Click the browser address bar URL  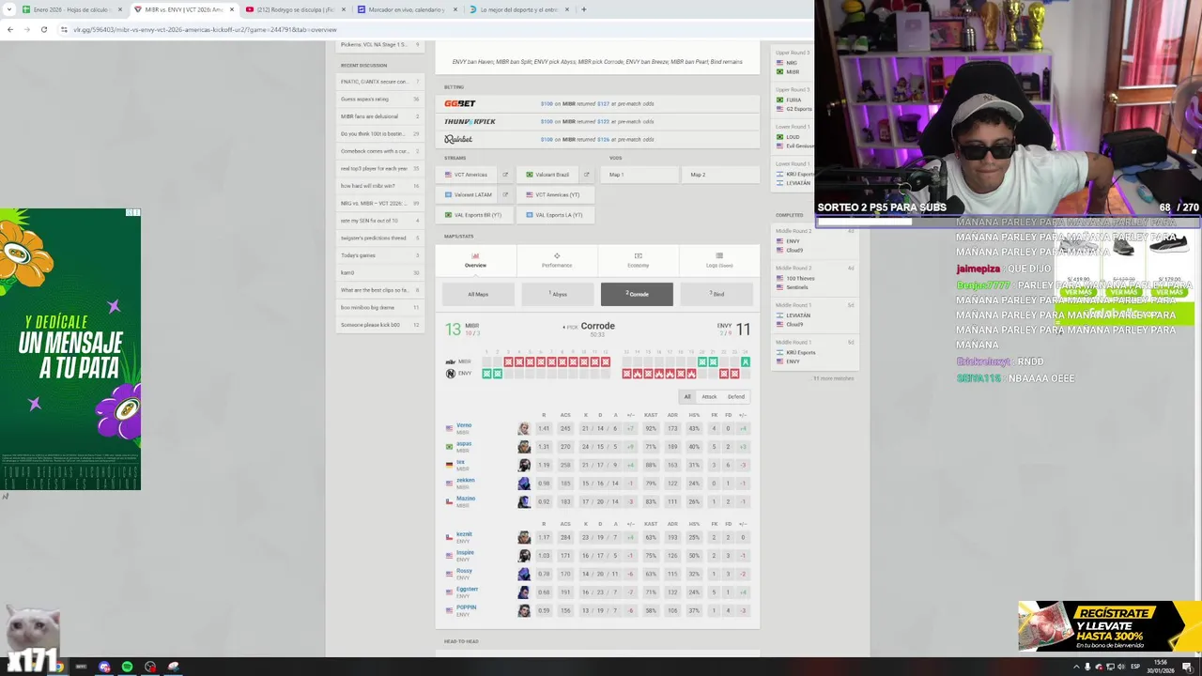[205, 30]
